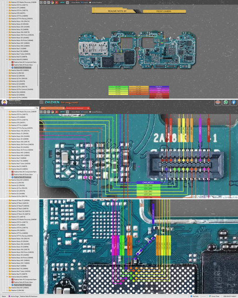Viewport: 238px width, 298px height.
Task: Expand the Realme Q5 Pro folder arrow
Action: click(7, 97)
